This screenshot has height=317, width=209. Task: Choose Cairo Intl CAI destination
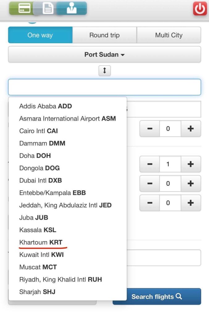(38, 131)
